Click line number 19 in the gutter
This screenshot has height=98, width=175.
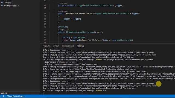point(45,5)
